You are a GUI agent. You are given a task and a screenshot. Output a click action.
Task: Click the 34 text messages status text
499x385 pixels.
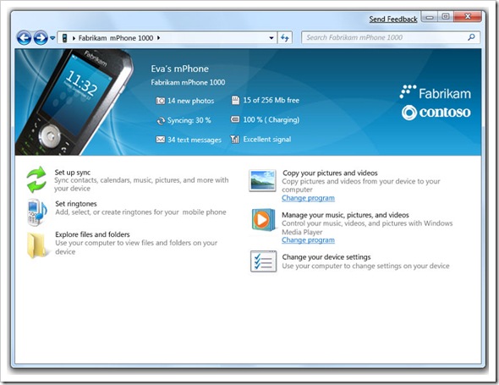pyautogui.click(x=195, y=140)
